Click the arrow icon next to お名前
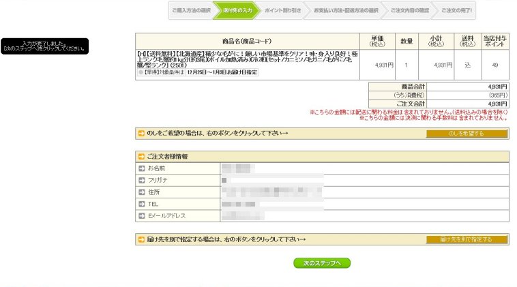 coord(143,168)
